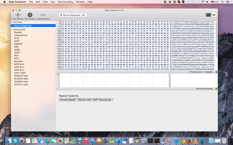Open VLC cone icon in Dock

click(195, 141)
